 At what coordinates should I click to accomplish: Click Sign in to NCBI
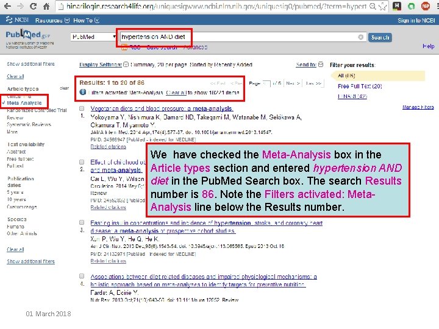tap(416, 21)
